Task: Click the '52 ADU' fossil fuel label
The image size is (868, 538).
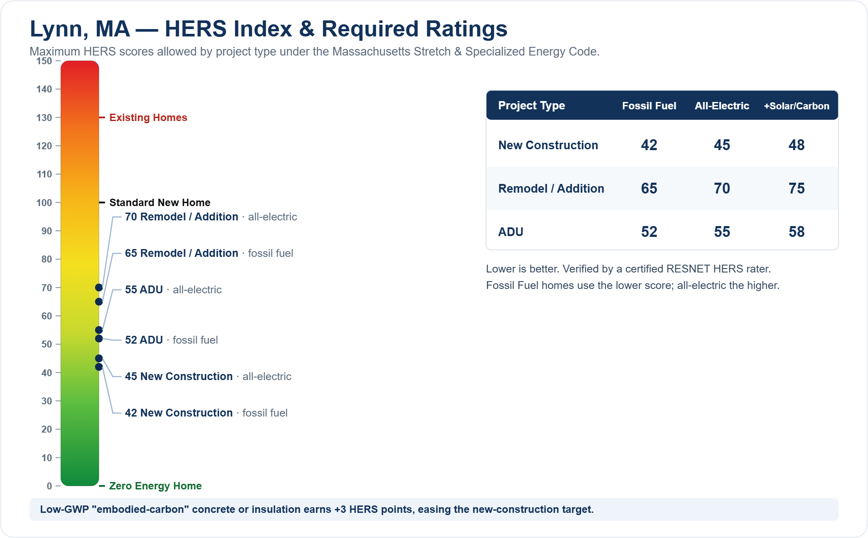Action: (171, 340)
